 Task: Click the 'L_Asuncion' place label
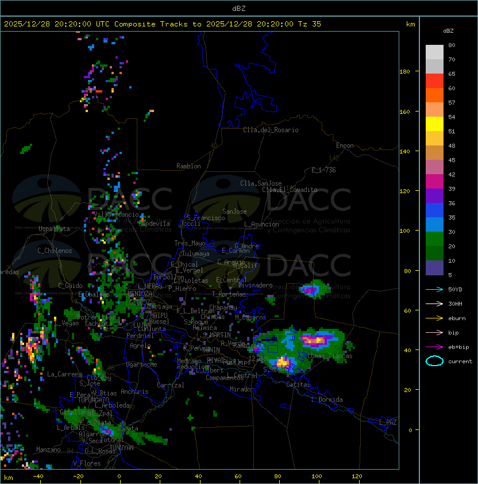[261, 224]
